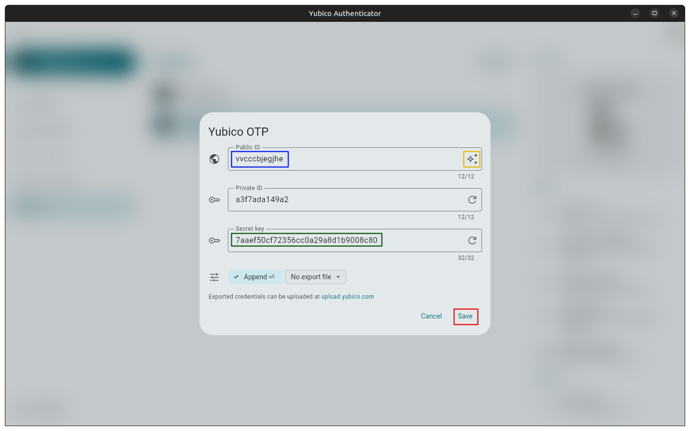The image size is (690, 431).
Task: Toggle the Append enter chip
Action: pos(255,277)
